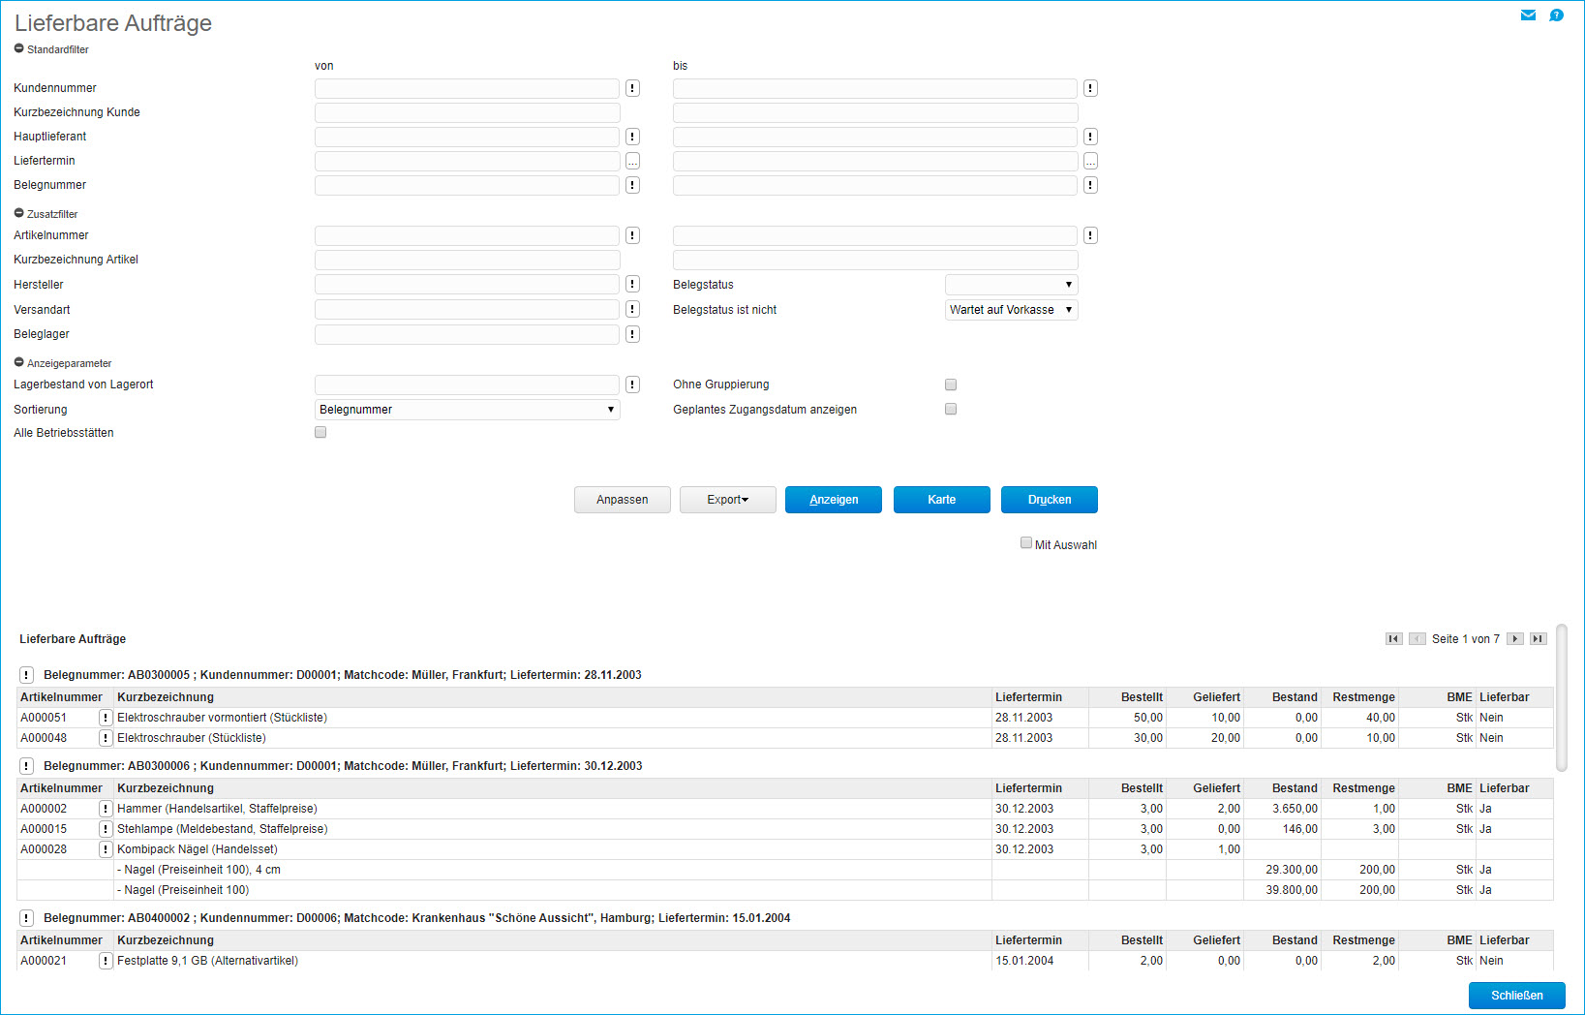Collapse the Zusatzfilter section
Image resolution: width=1585 pixels, height=1015 pixels.
tap(19, 213)
